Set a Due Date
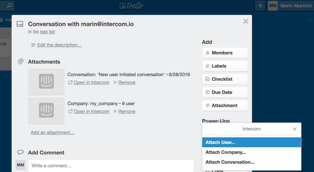Screen dimensions: 314x172 (x=225, y=92)
